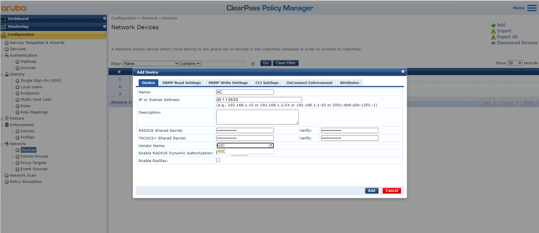This screenshot has width=539, height=233.
Task: Click the Endpoints gear icon
Action: 17,93
